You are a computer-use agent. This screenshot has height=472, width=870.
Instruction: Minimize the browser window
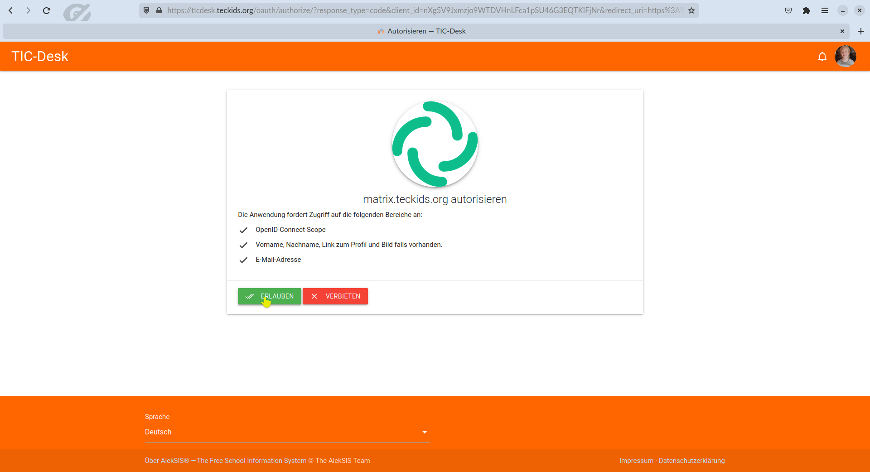pyautogui.click(x=843, y=10)
